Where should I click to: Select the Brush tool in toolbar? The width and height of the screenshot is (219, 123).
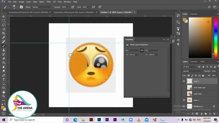3,46
